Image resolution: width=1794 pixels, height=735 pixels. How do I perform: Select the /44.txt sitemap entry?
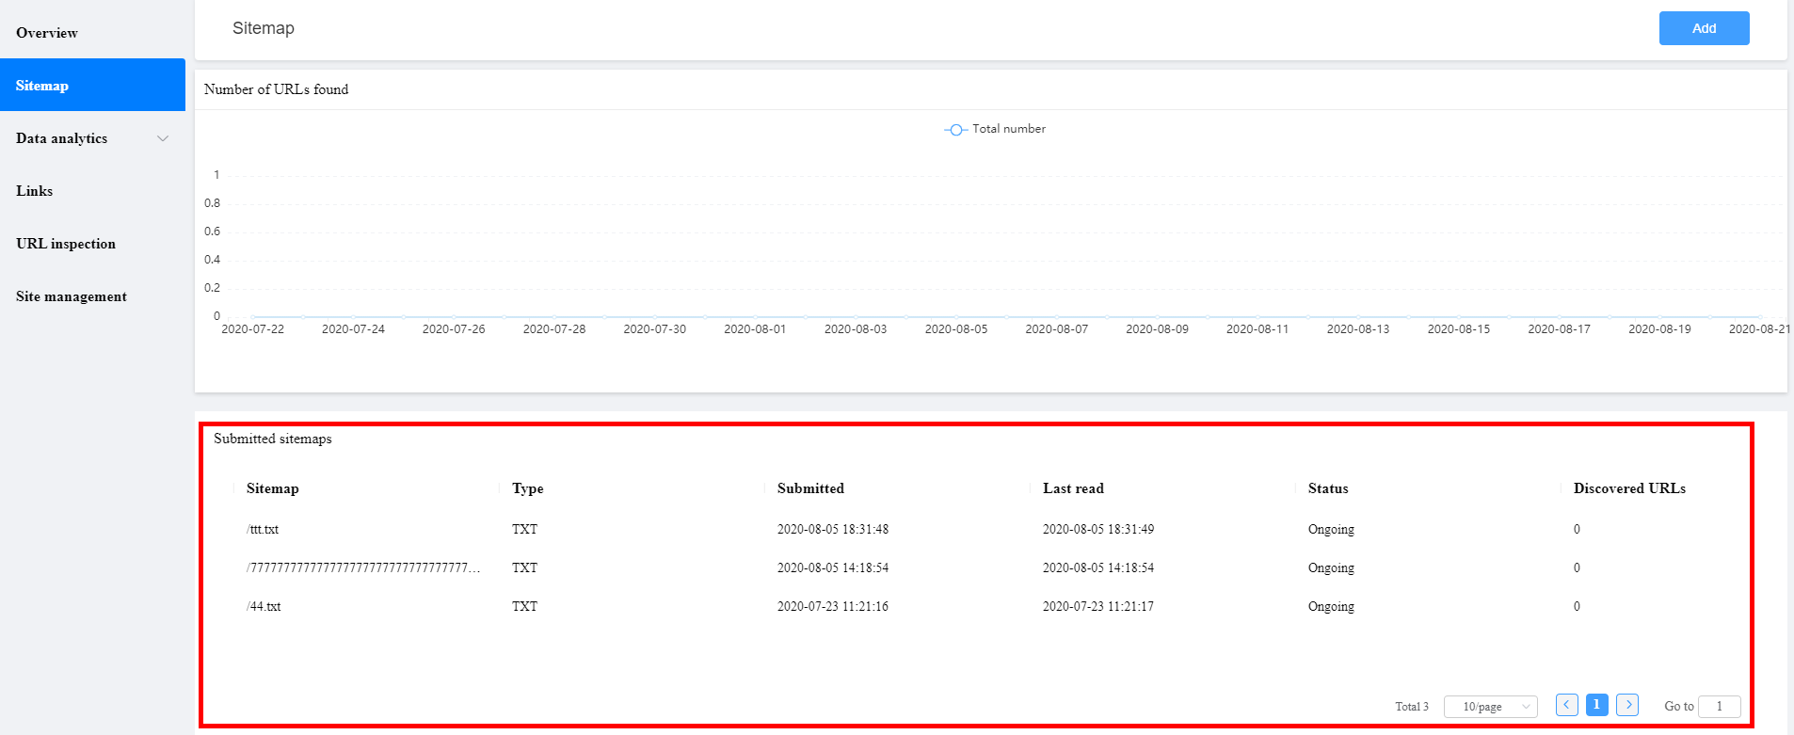(x=264, y=607)
